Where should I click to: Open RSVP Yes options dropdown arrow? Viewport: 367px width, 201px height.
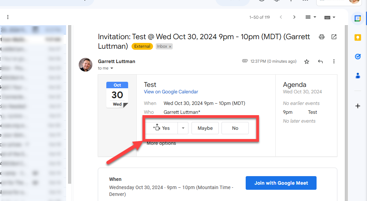tap(183, 128)
